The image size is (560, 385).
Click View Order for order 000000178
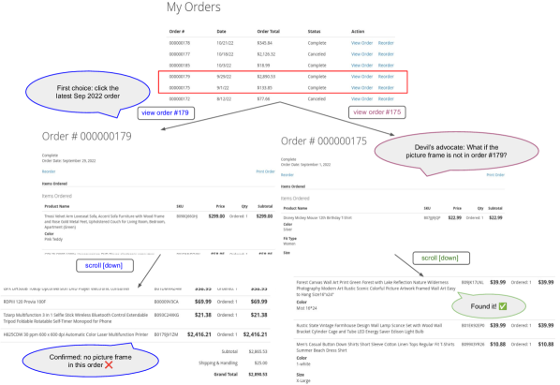pos(361,43)
